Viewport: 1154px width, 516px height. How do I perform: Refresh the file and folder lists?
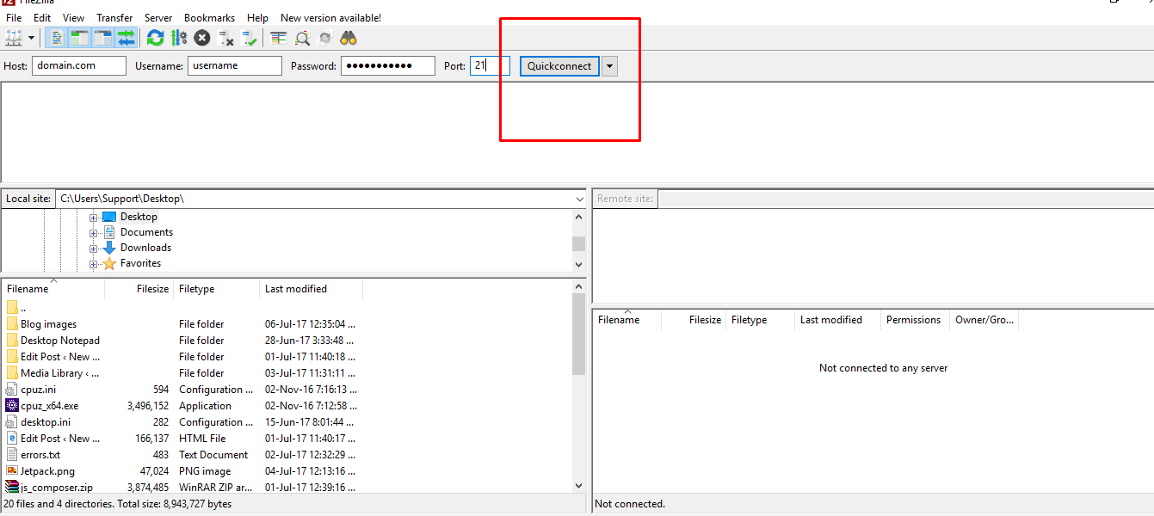155,38
